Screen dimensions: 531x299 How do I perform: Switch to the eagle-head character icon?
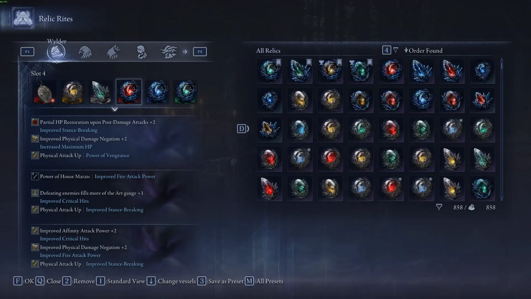(85, 52)
